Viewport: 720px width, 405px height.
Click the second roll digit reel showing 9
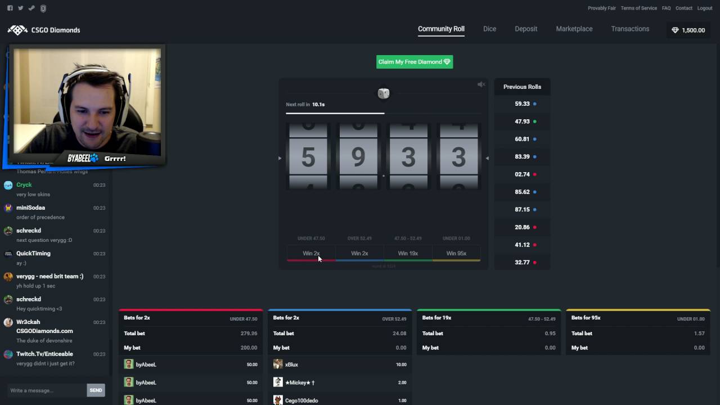point(358,157)
